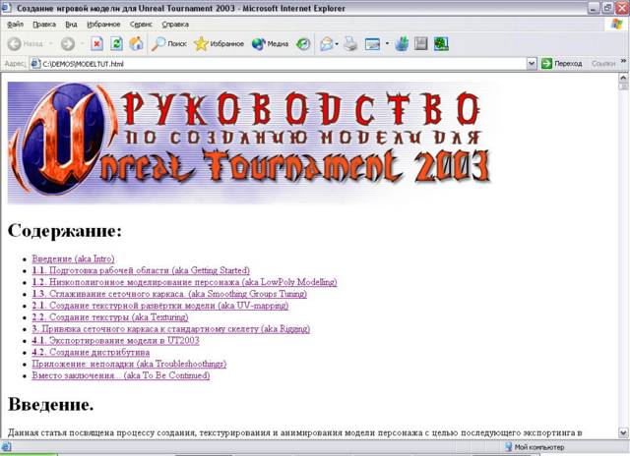This screenshot has width=630, height=456.
Task: Open link 1.2 Низкополигонное моделирование персонажа
Action: pos(184,282)
